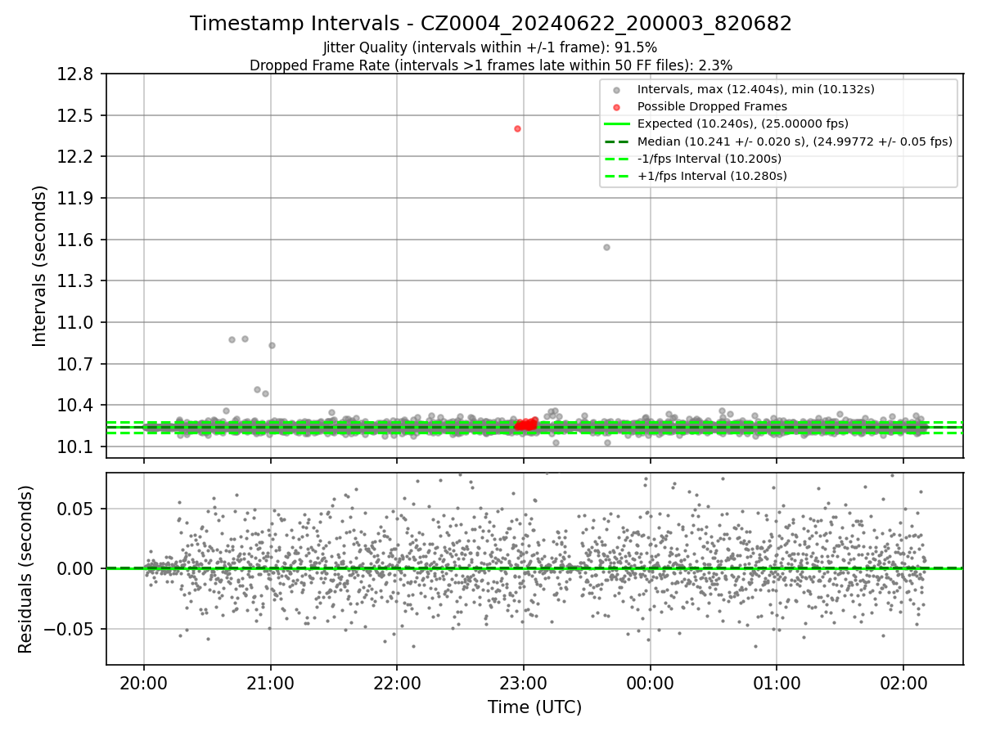982x736 pixels.
Task: Click the cluster of red points near 23:00
Action: (526, 424)
